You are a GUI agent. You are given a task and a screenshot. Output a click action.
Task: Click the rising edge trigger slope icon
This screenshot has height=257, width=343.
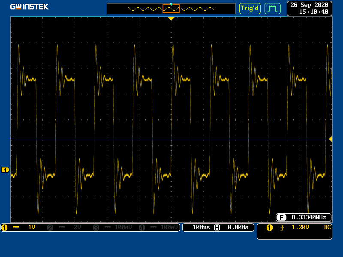pyautogui.click(x=282, y=227)
